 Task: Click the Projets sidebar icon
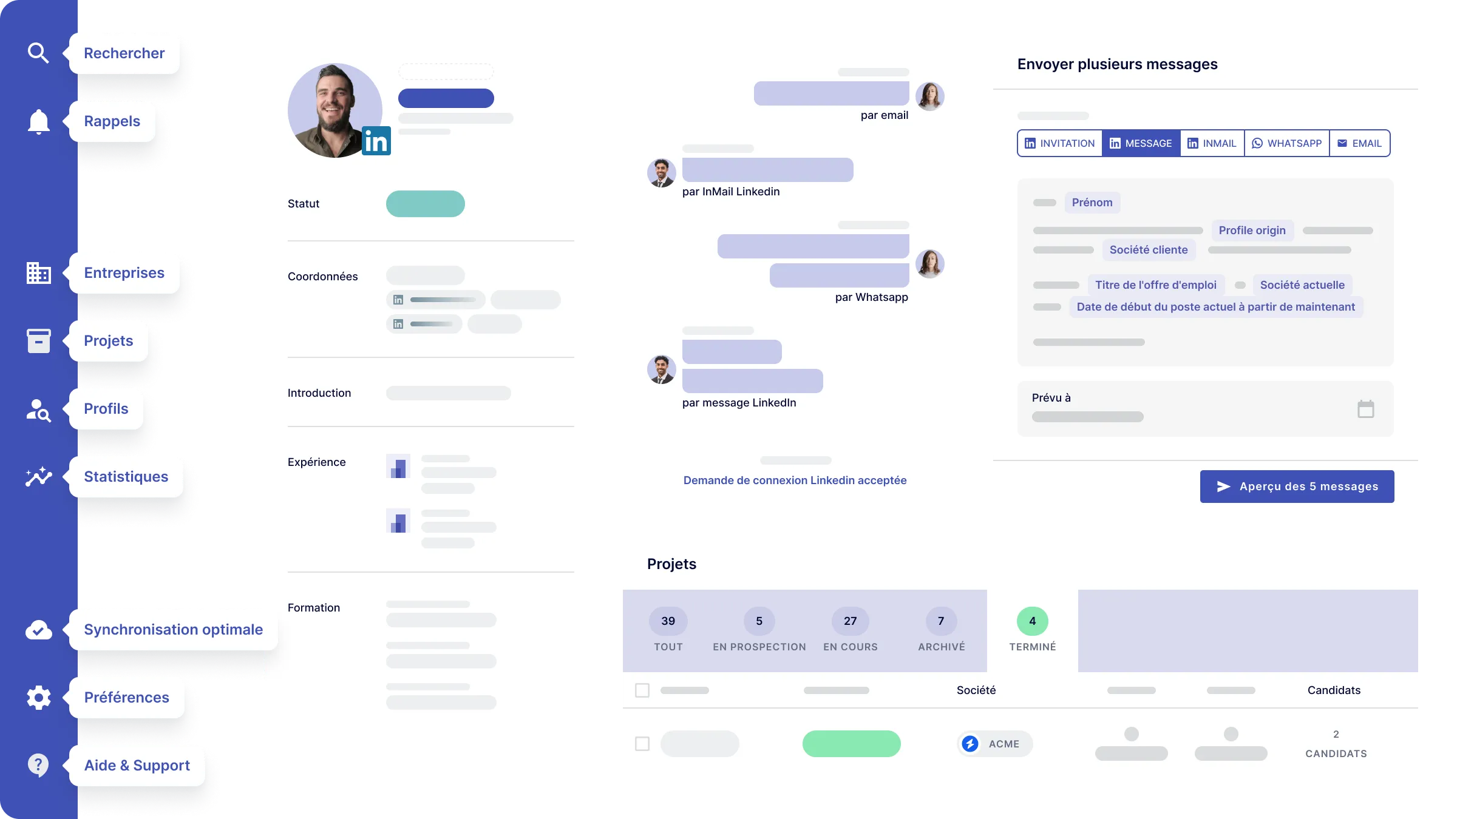click(38, 341)
